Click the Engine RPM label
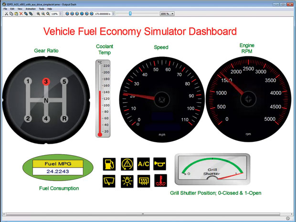The width and height of the screenshot is (296, 222). [247, 48]
